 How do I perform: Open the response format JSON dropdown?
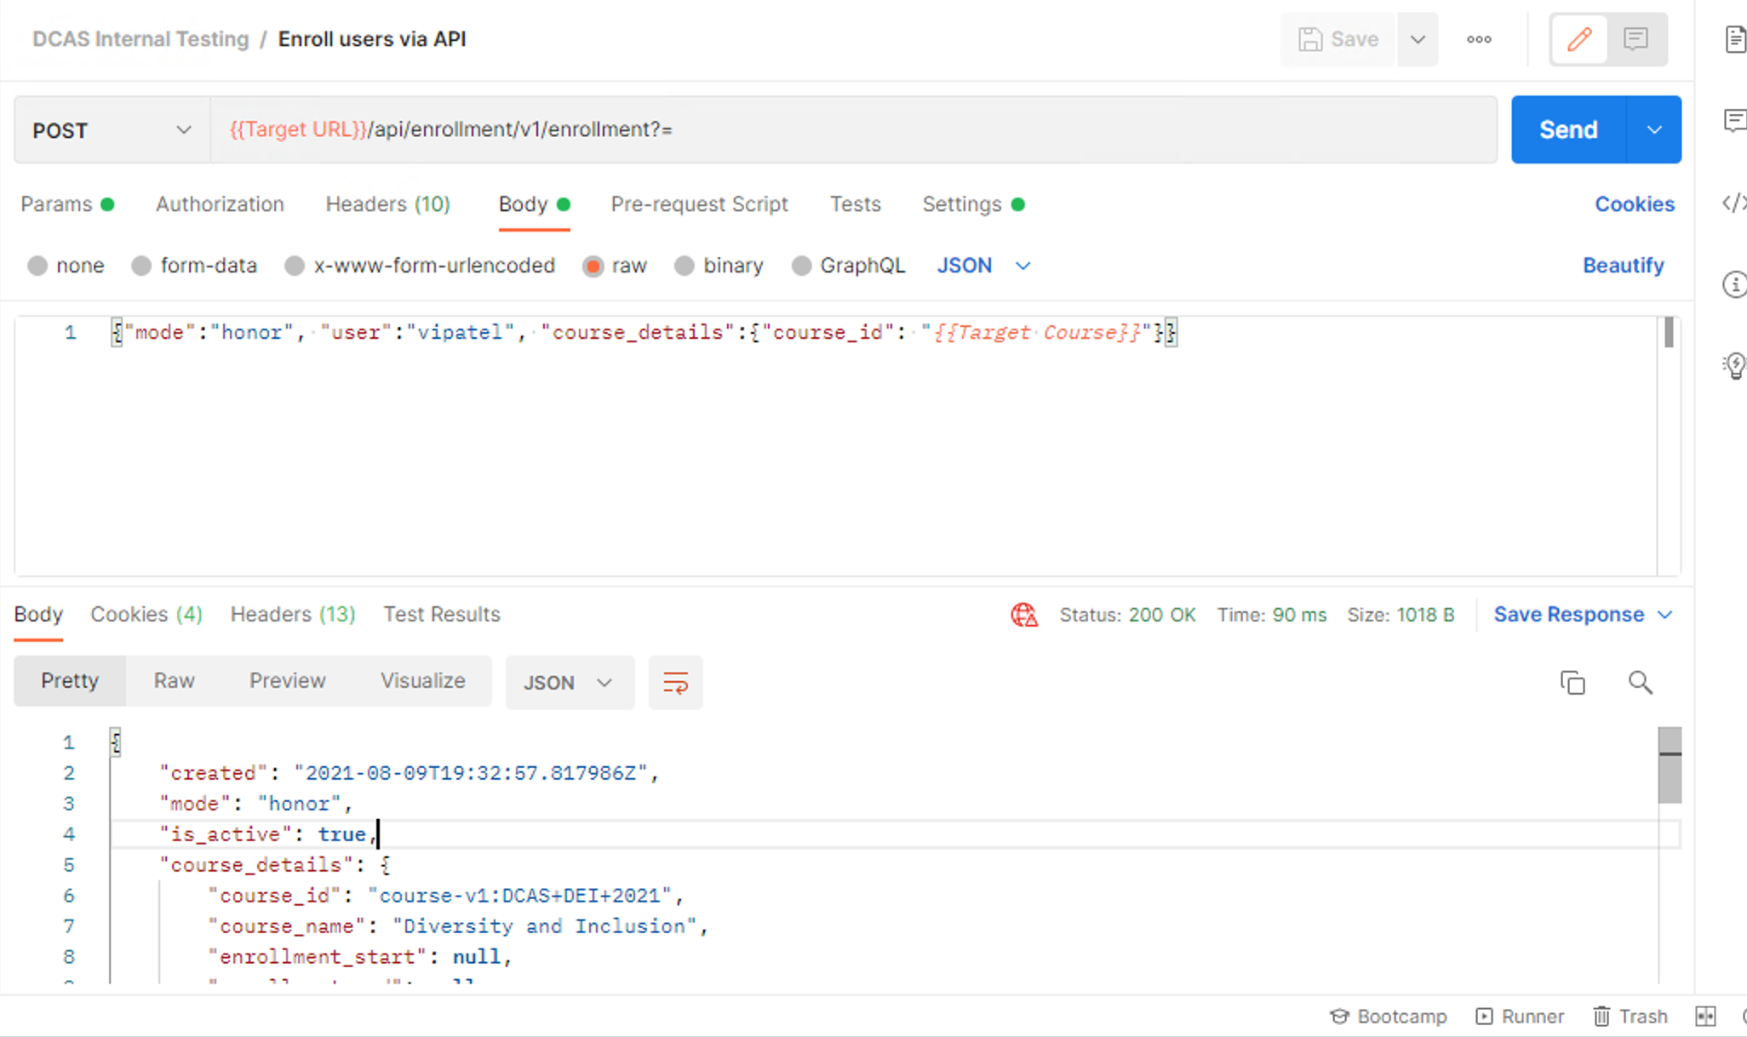tap(569, 682)
